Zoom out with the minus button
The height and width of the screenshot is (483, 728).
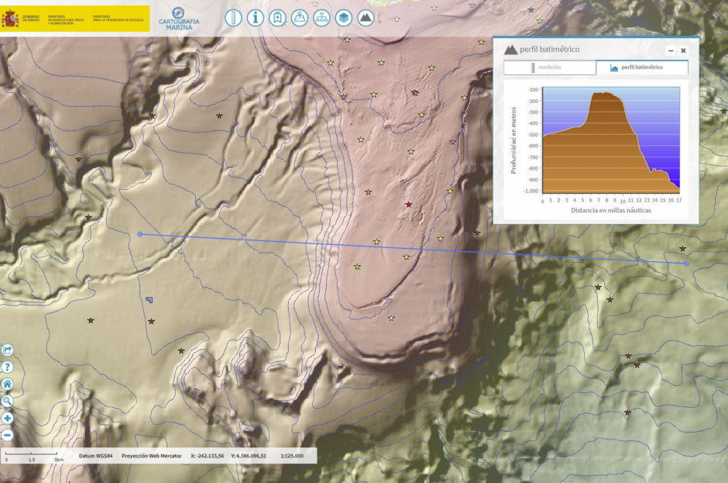tap(8, 436)
